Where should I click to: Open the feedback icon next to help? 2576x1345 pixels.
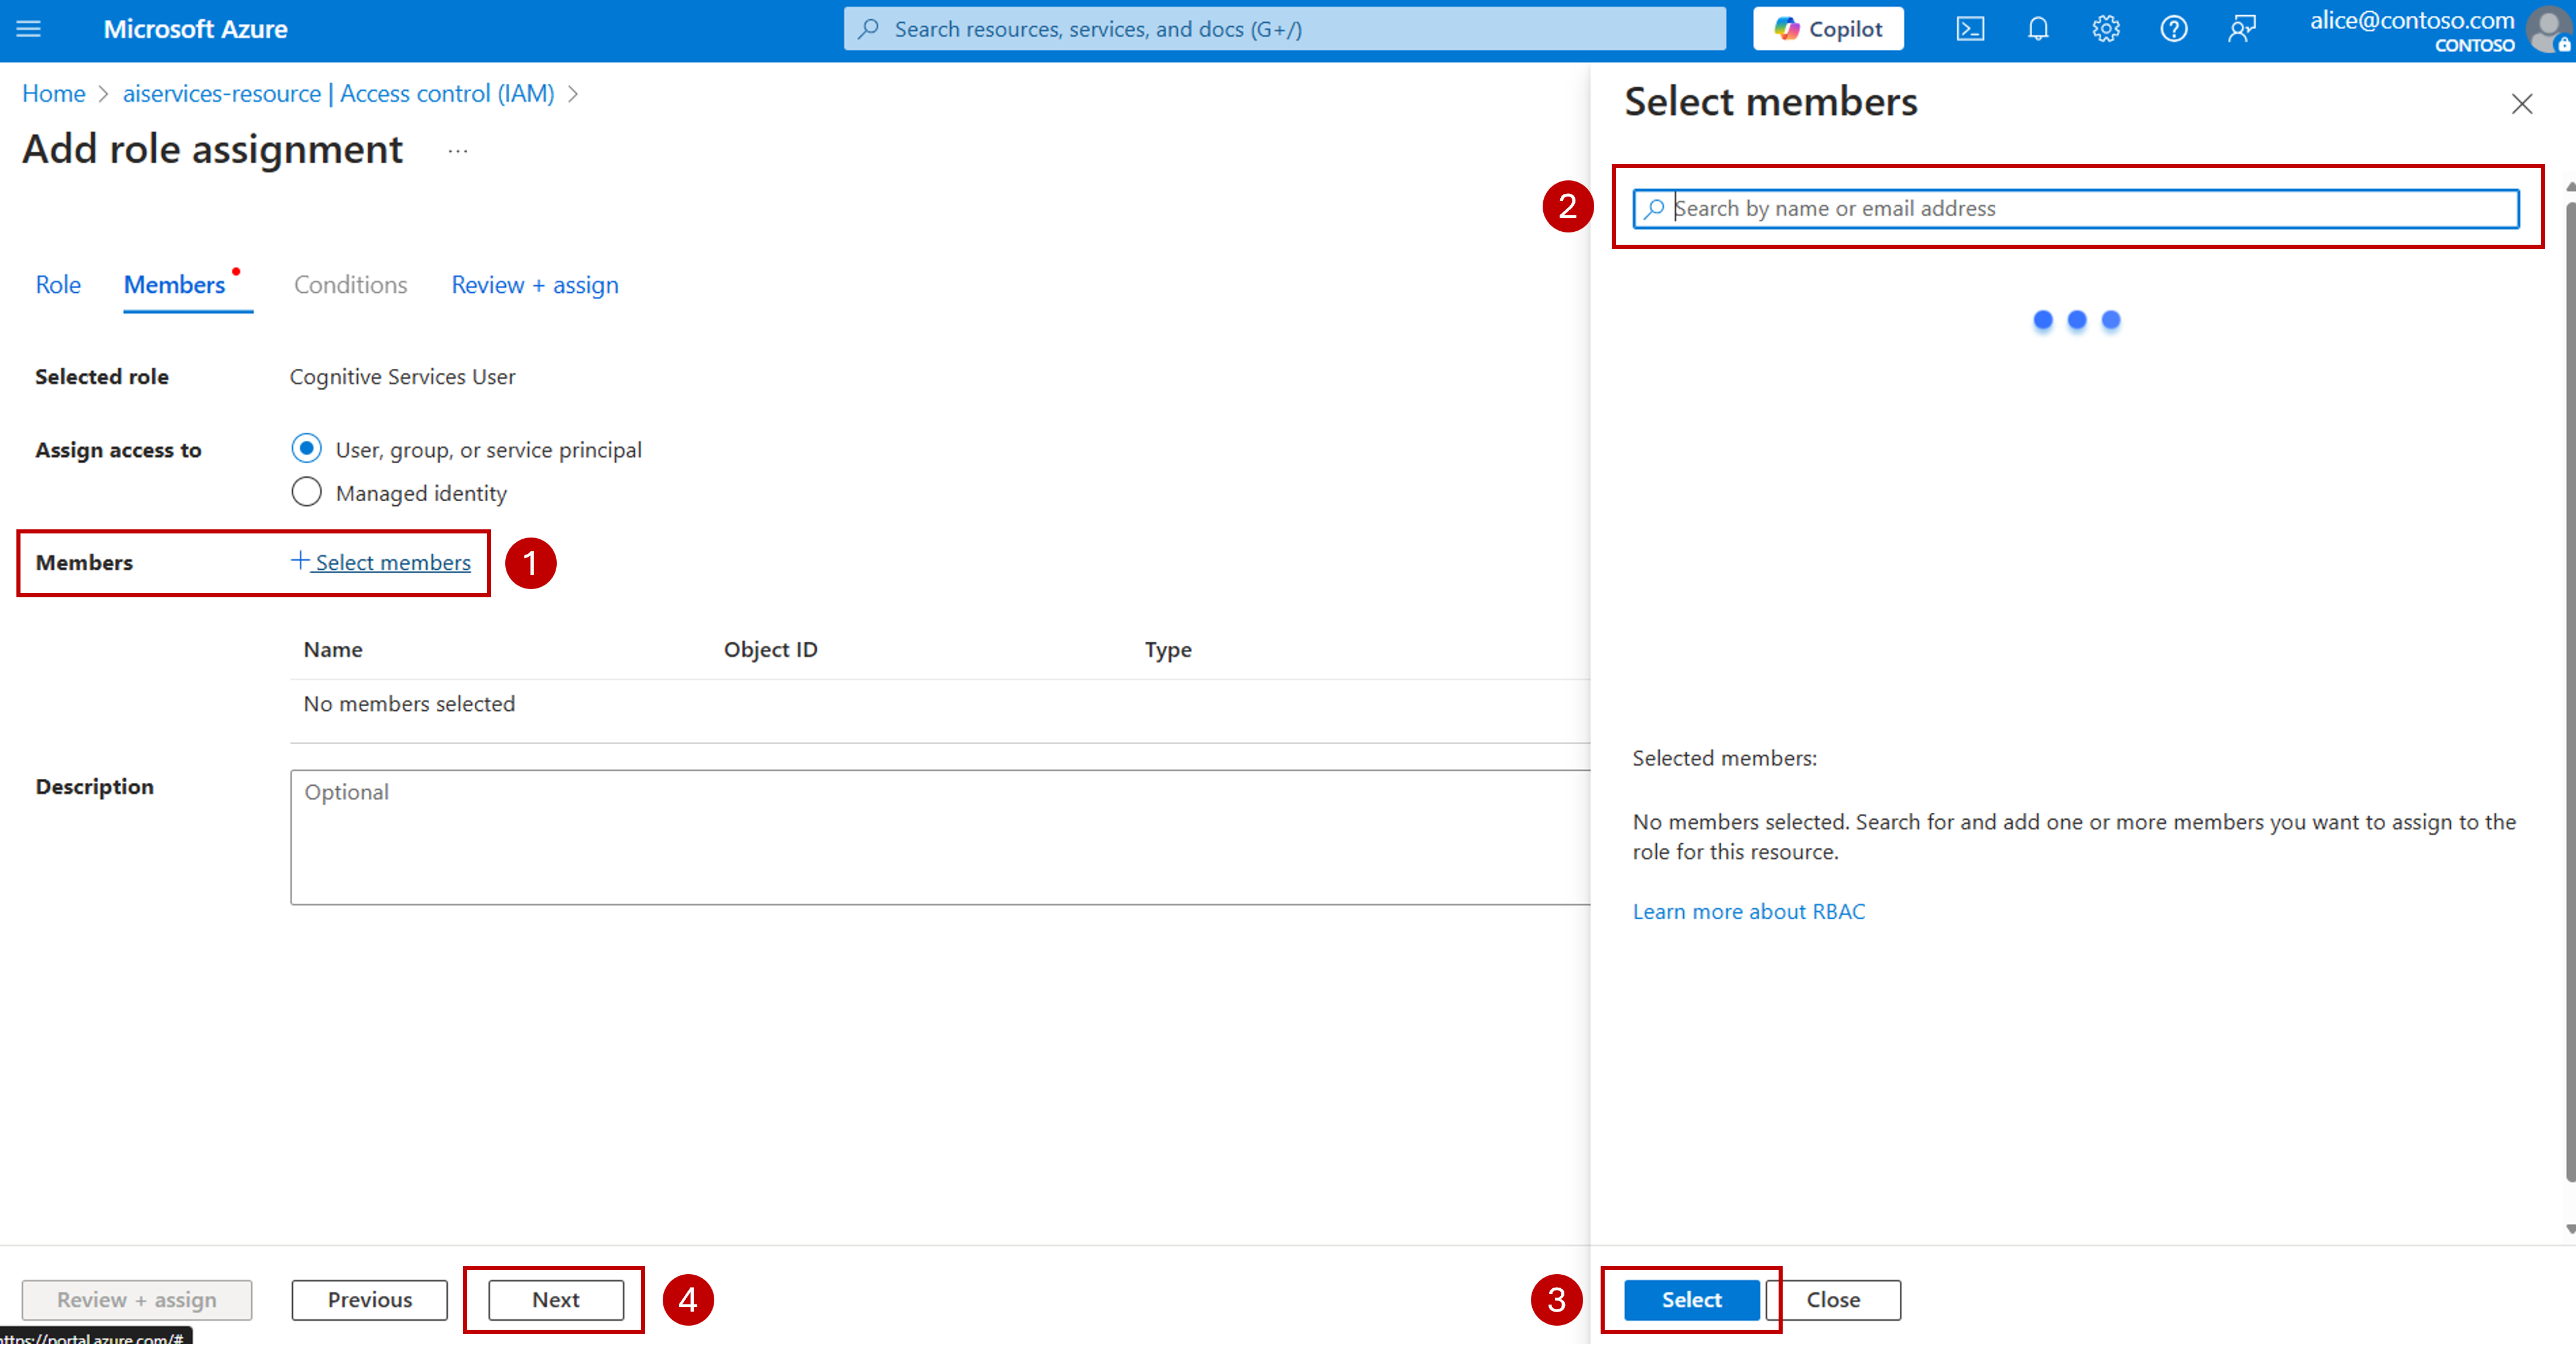point(2242,29)
